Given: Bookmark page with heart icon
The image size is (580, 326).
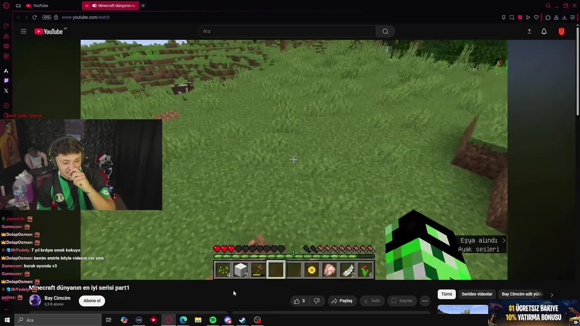Looking at the screenshot, I should tap(536, 17).
